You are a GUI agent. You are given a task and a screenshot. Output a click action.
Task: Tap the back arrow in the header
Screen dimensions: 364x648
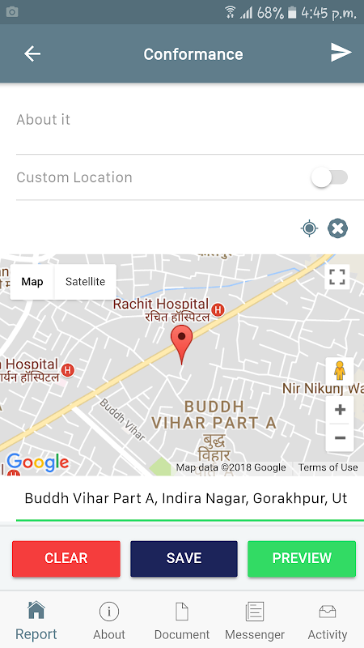(32, 53)
